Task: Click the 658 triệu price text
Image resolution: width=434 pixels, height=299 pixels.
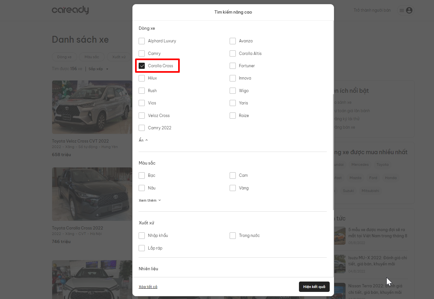Action: pos(61,155)
